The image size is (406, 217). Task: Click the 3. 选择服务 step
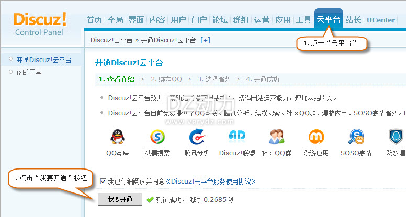point(213,79)
